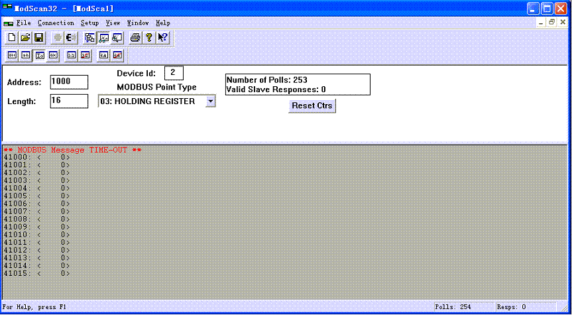Image resolution: width=572 pixels, height=315 pixels.
Task: Select register row 41000
Action: pos(36,157)
